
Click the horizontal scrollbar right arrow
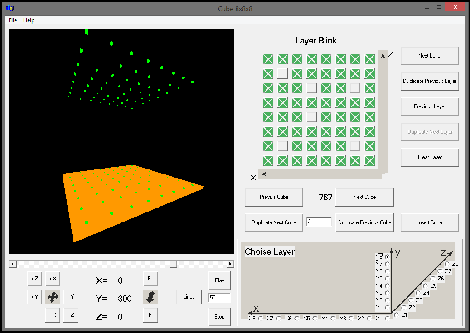(230, 264)
